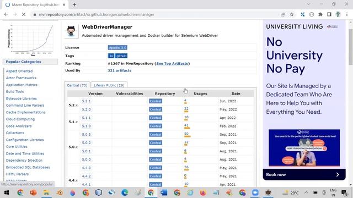Image resolution: width=353 pixels, height=198 pixels.
Task: Open the Popular Categories heading link
Action: pyautogui.click(x=23, y=62)
